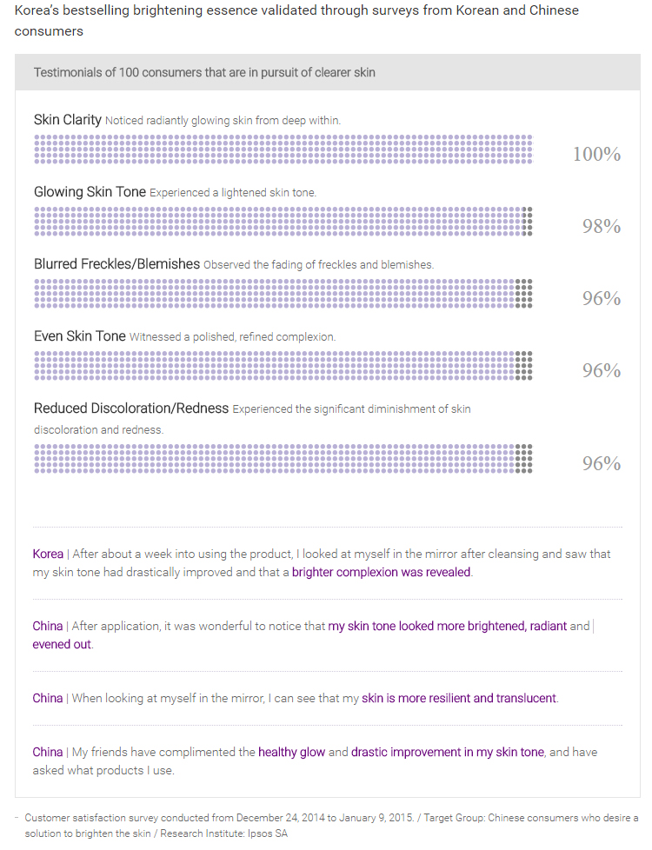
Task: Click "skin is more resilient and translucent" highlight
Action: pyautogui.click(x=459, y=698)
